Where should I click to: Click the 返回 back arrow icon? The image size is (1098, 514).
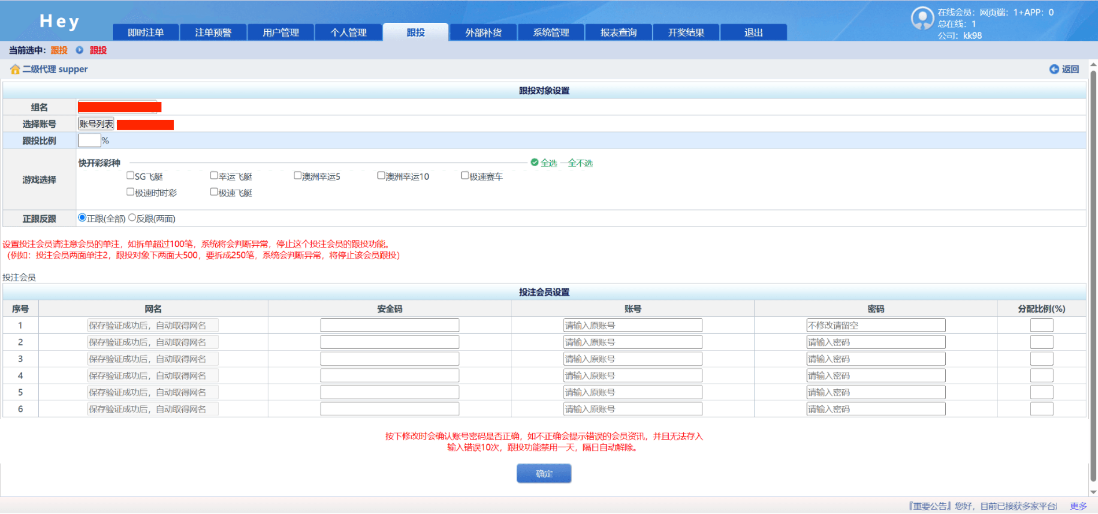click(1054, 69)
